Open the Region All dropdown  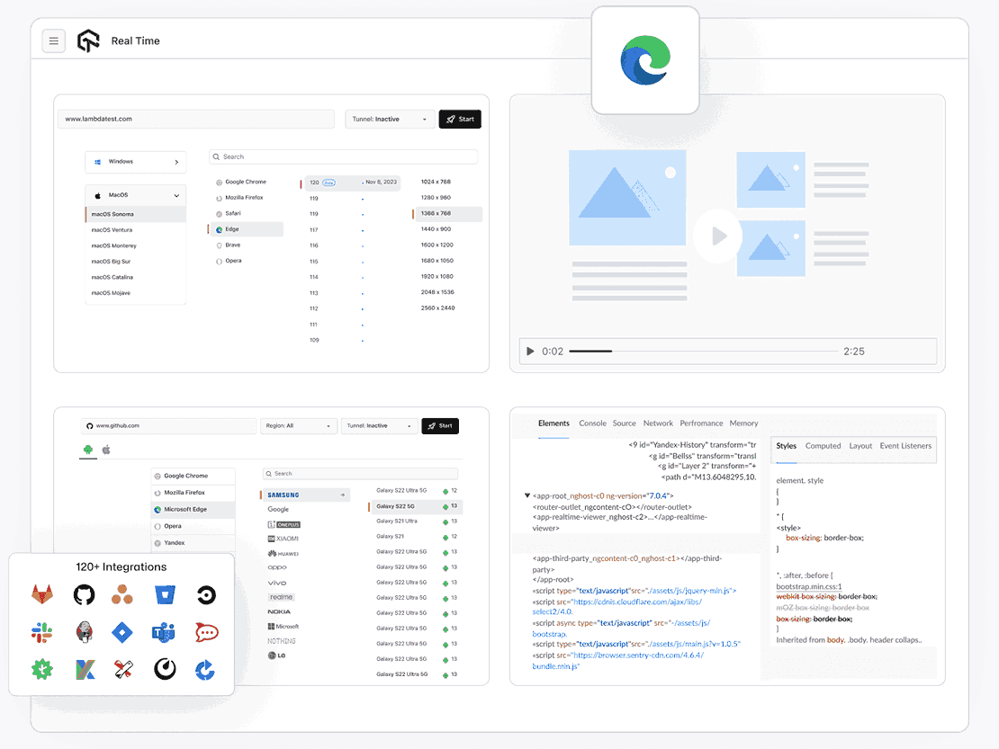(298, 425)
